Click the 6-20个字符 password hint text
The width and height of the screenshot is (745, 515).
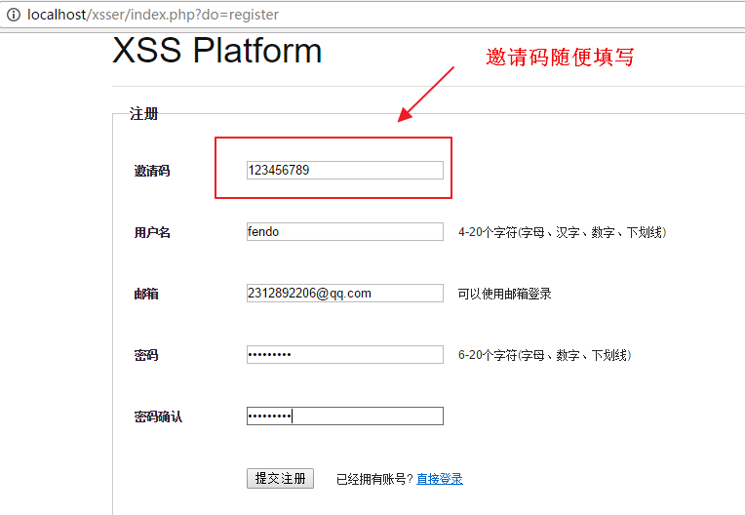[x=544, y=355]
